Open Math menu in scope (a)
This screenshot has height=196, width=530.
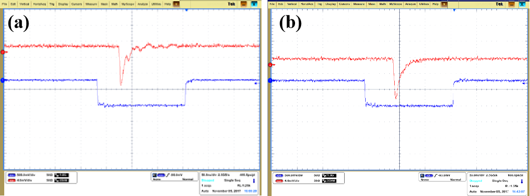pos(115,4)
